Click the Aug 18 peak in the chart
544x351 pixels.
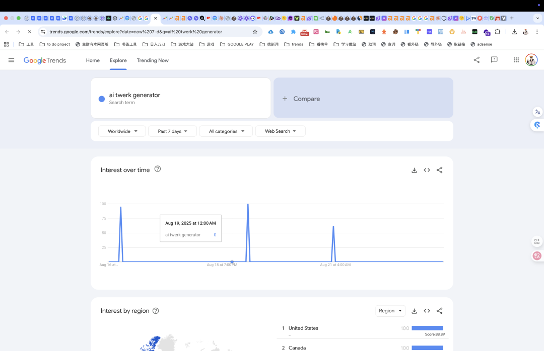tap(248, 205)
